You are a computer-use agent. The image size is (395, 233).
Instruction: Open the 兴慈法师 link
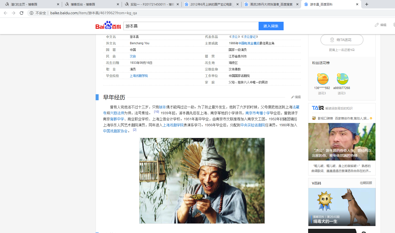point(117,113)
